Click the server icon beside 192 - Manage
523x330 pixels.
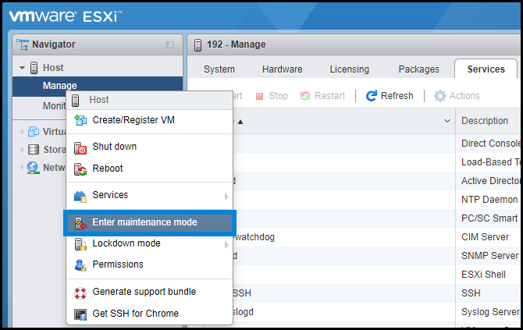click(x=197, y=45)
